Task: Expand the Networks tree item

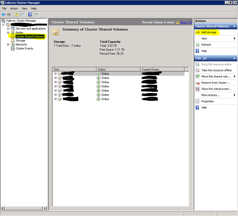Action: coord(8,44)
